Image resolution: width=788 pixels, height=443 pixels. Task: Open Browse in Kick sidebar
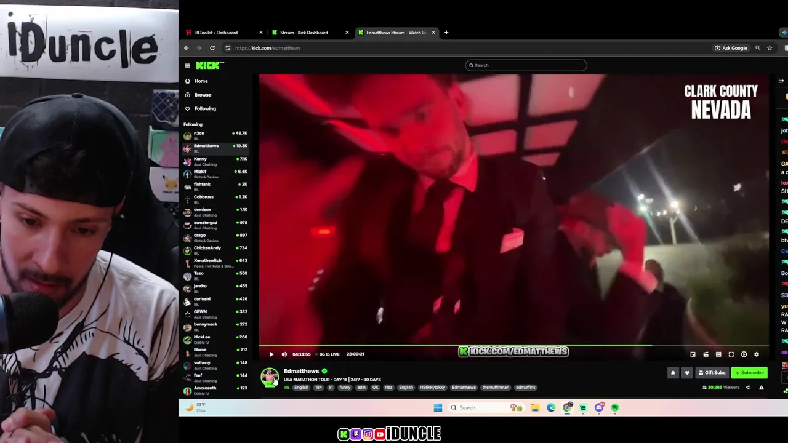coord(203,95)
